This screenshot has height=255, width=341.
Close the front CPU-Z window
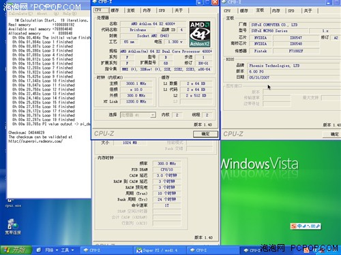[x=215, y=2]
